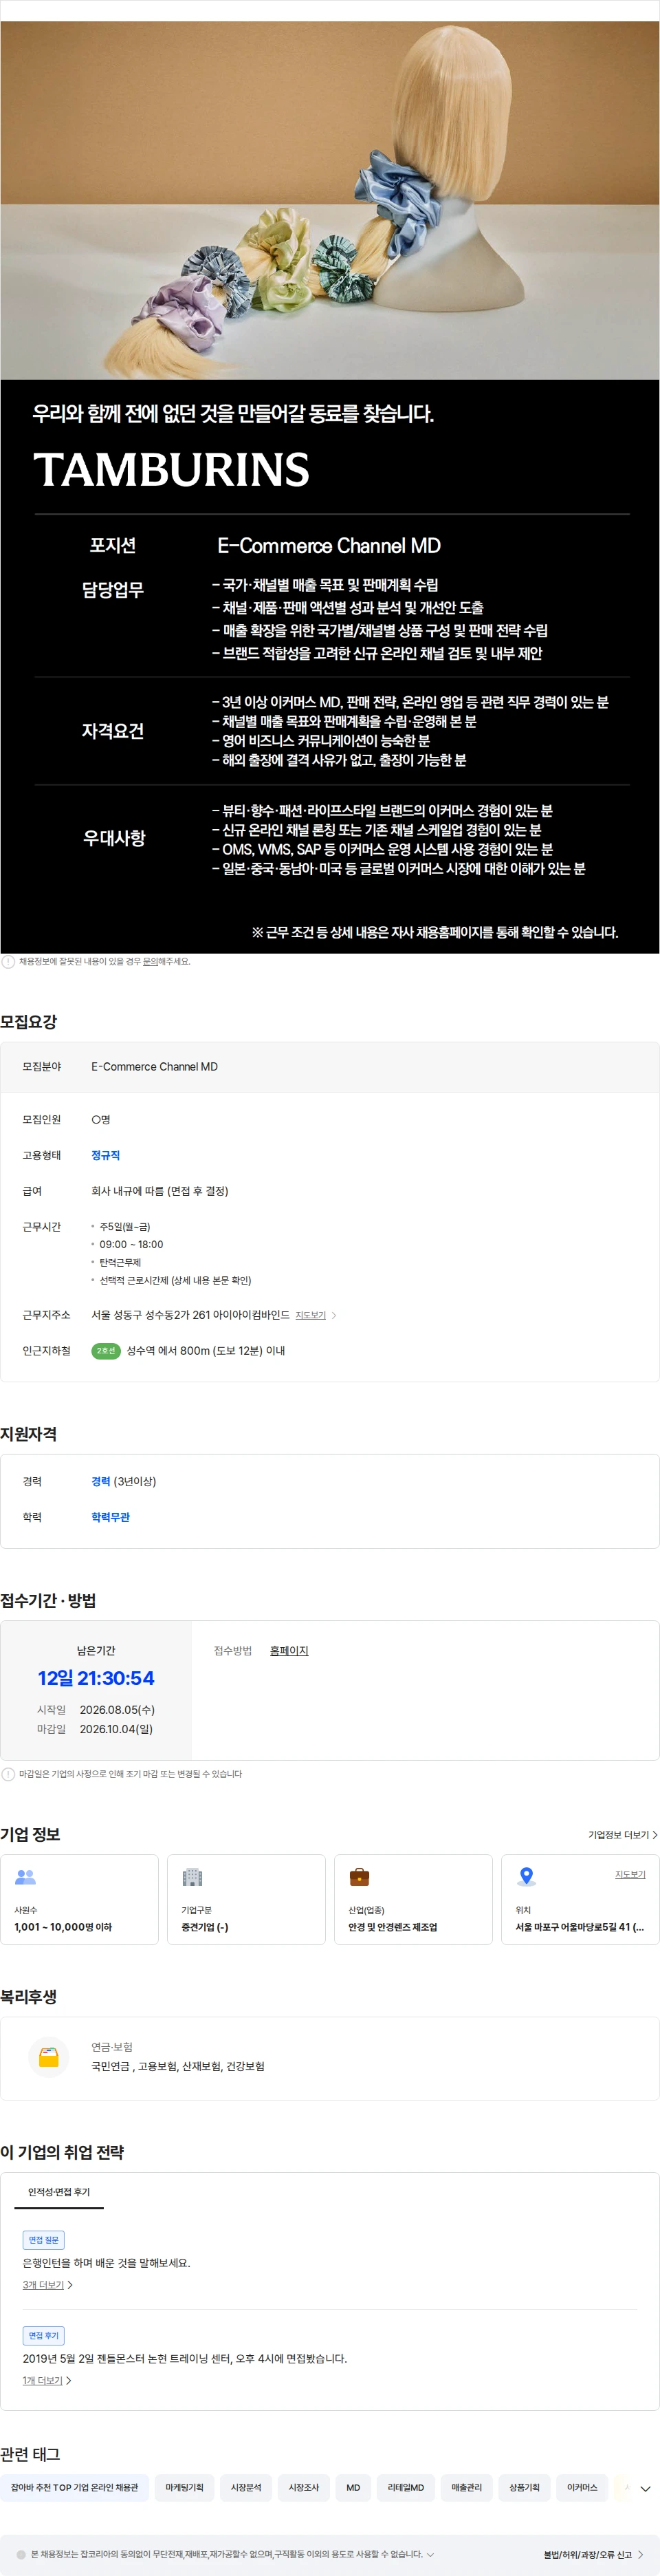Select the 인적성·면접 후기 tab
660x2576 pixels.
(59, 2192)
